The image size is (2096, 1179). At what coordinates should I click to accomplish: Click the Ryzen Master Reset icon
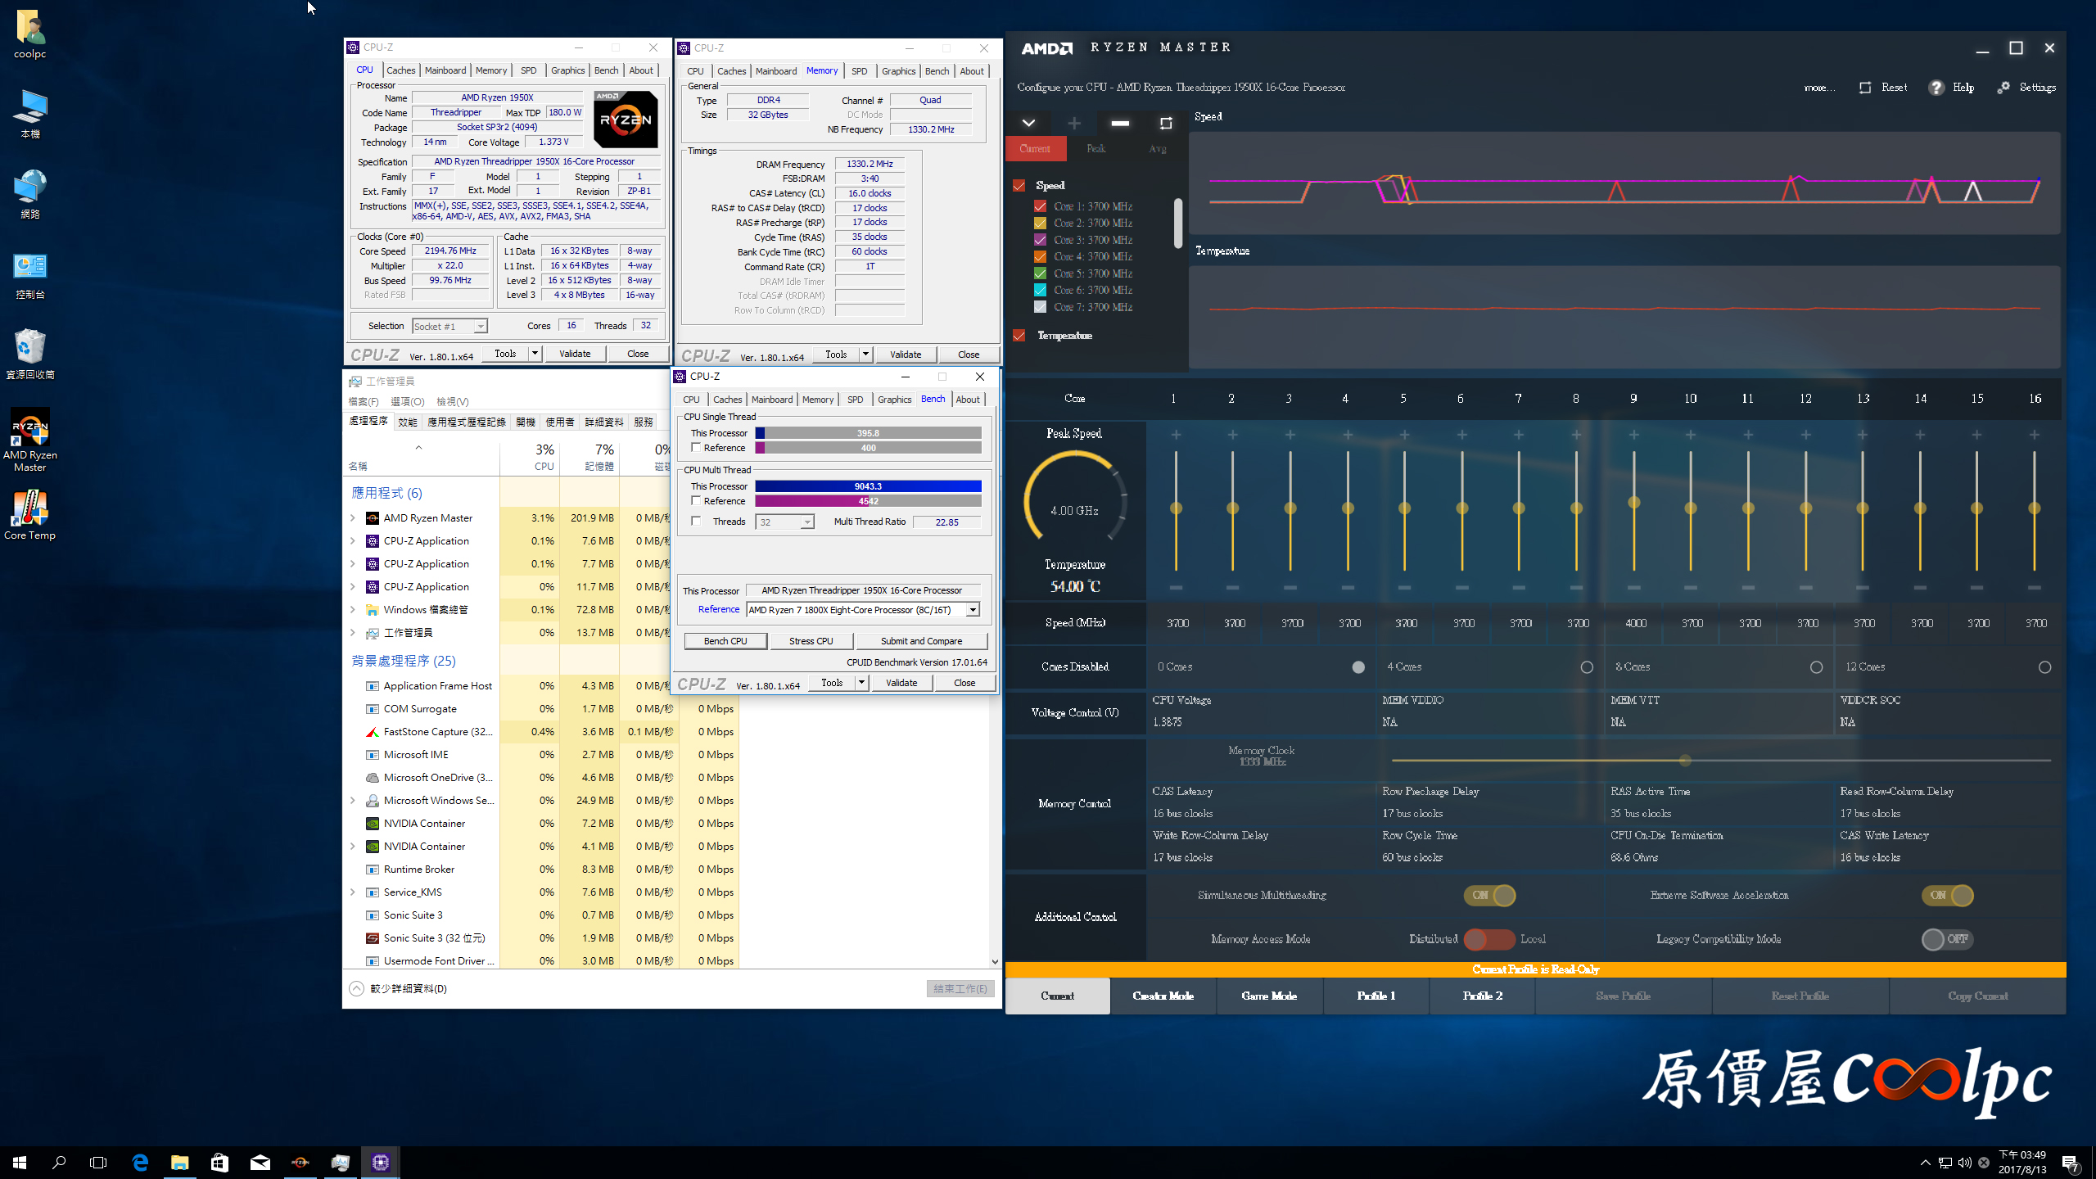pos(1865,88)
